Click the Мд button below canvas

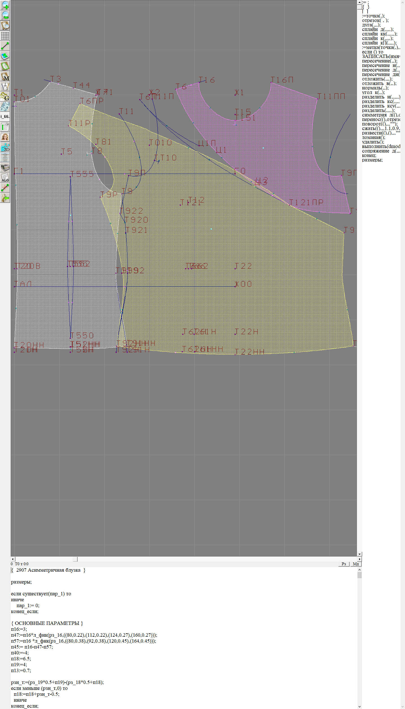tap(356, 564)
